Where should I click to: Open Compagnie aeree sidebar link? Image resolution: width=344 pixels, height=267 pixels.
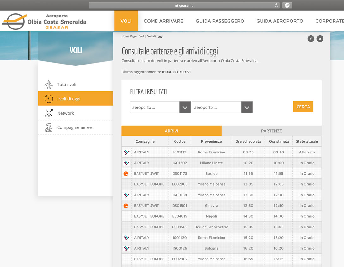point(76,127)
